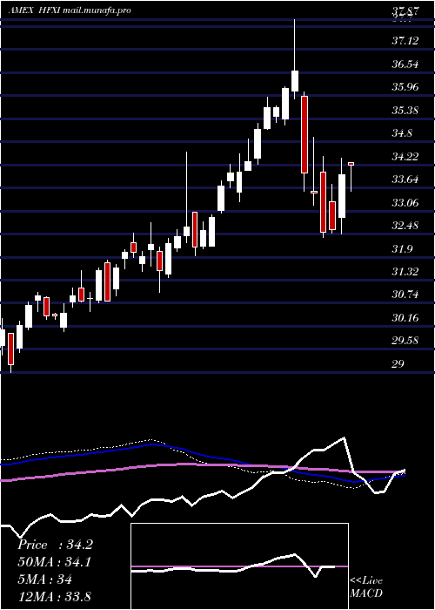Click the AMEX HFXI mail.munafa.pro title text
This screenshot has width=435, height=610.
click(x=69, y=10)
